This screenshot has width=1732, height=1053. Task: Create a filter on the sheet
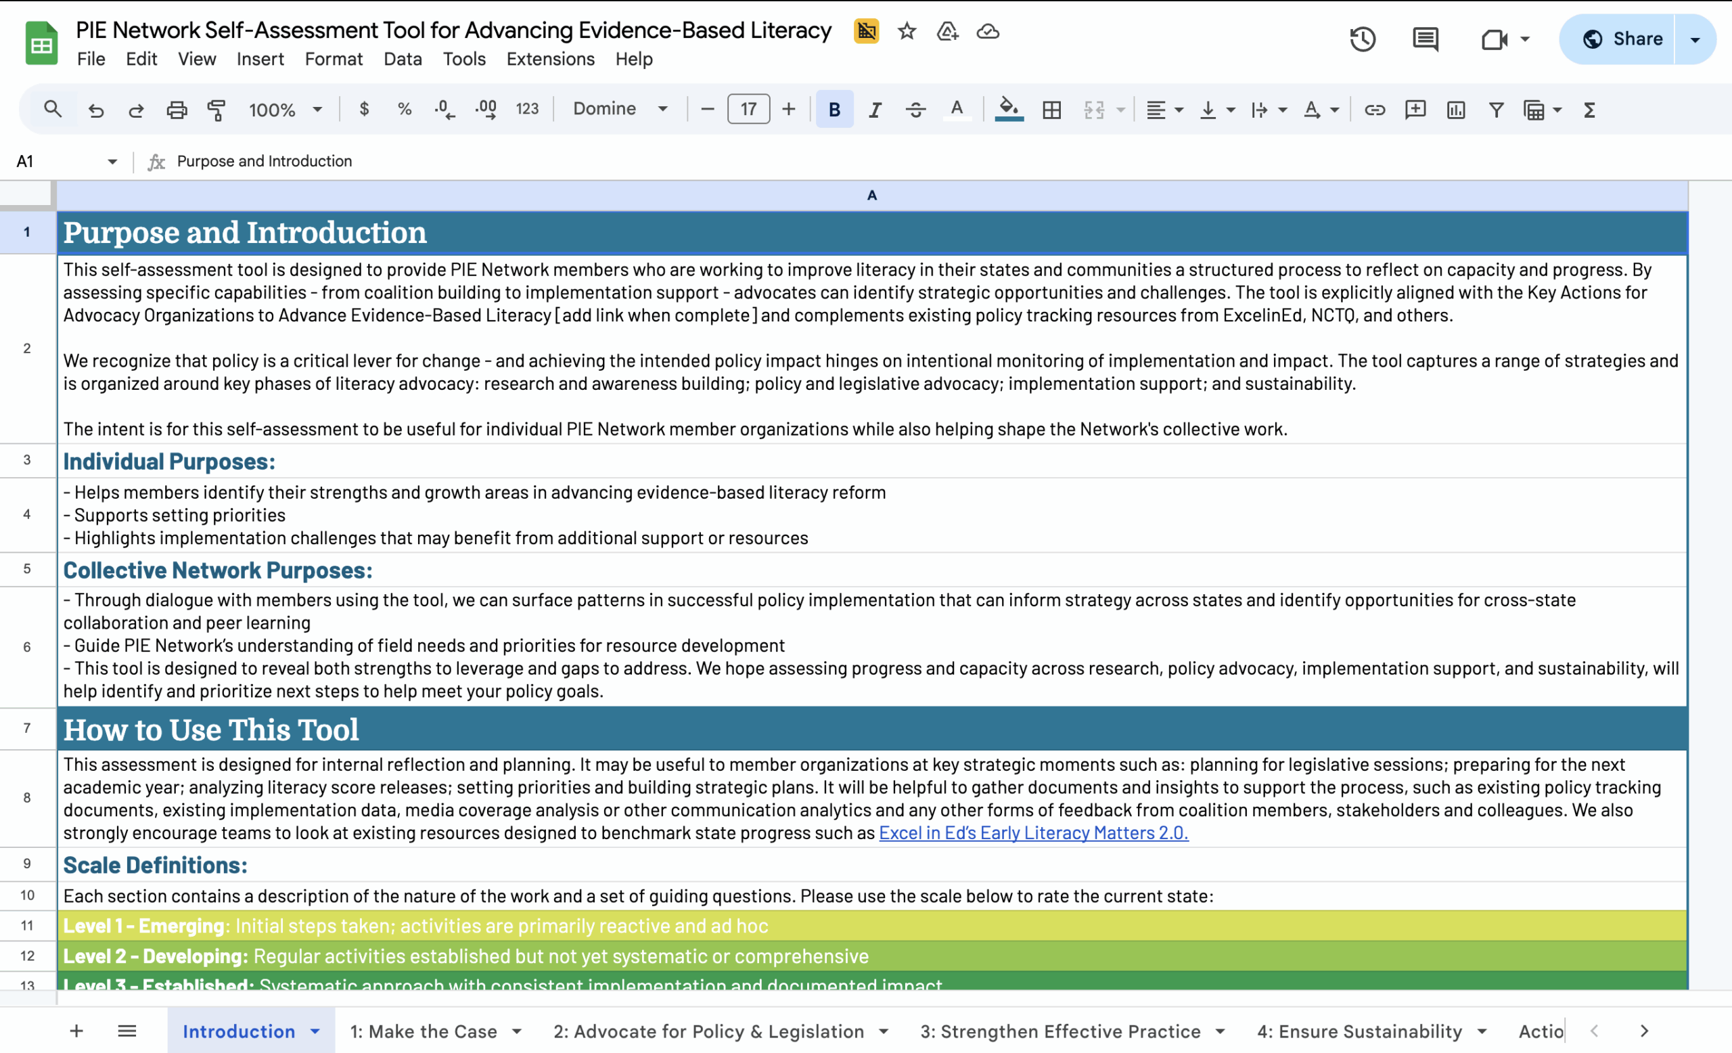click(1496, 110)
